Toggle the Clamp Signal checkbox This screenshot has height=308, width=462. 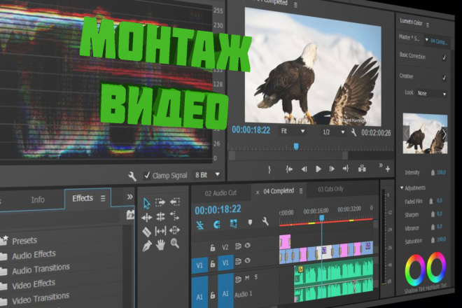click(x=147, y=176)
